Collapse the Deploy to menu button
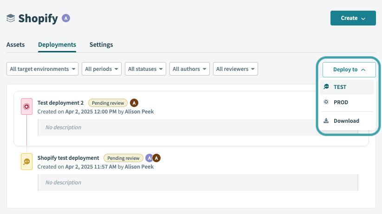 point(349,69)
